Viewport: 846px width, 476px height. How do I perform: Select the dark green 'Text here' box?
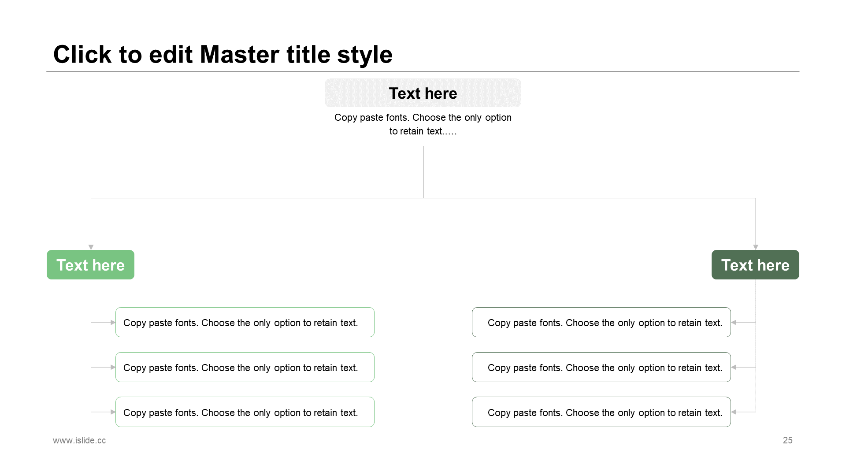pos(755,265)
